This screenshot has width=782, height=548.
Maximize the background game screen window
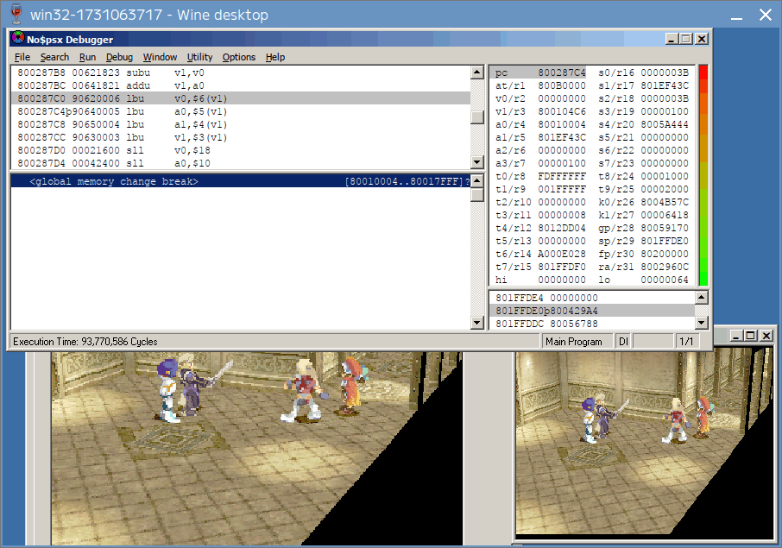(x=751, y=336)
